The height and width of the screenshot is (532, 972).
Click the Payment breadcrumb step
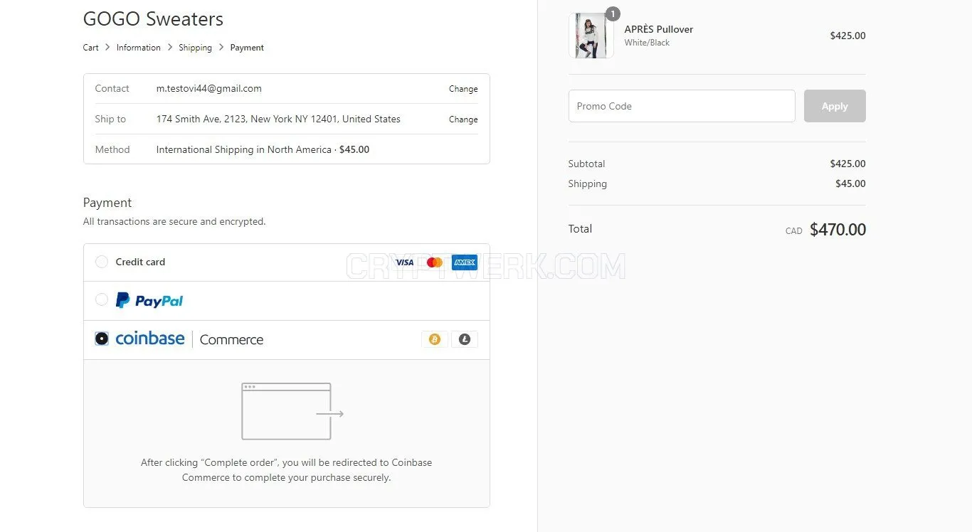click(247, 48)
